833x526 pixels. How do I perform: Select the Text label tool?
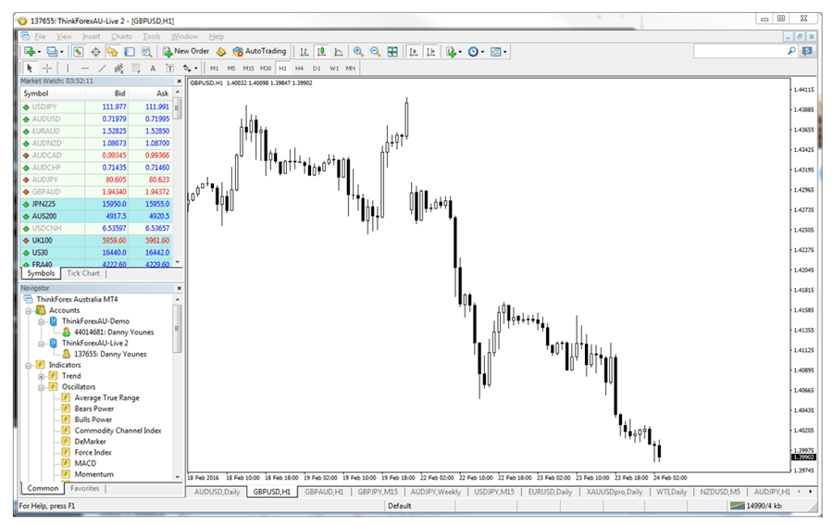pyautogui.click(x=153, y=69)
